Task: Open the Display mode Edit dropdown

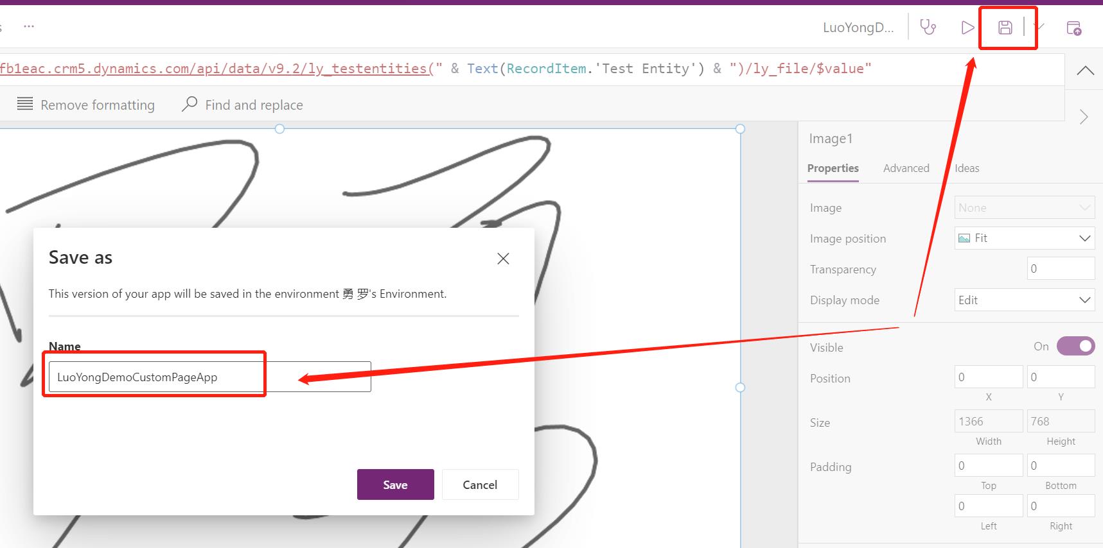Action: [x=1025, y=300]
